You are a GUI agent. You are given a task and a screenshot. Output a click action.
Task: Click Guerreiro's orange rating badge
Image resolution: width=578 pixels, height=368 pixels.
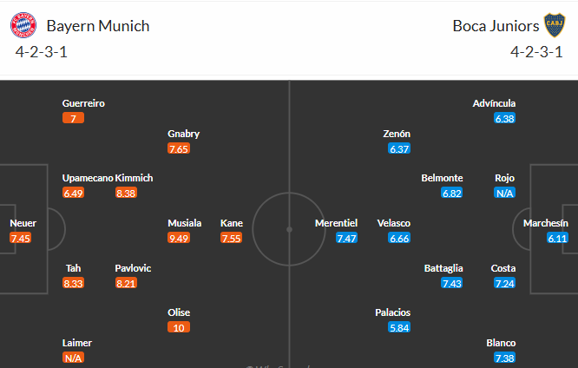pyautogui.click(x=74, y=118)
